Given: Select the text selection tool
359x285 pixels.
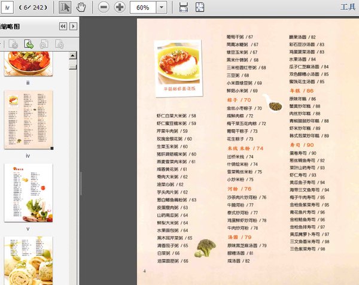Looking at the screenshot, I should [x=66, y=7].
